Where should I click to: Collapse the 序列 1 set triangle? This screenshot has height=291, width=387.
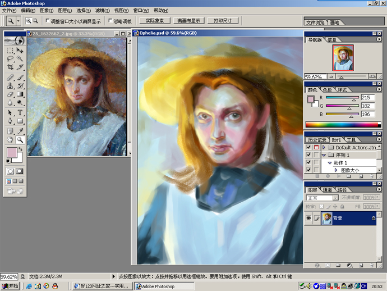[x=324, y=155]
